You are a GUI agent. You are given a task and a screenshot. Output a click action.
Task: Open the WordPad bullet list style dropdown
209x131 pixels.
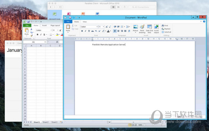pyautogui.click(x=124, y=27)
